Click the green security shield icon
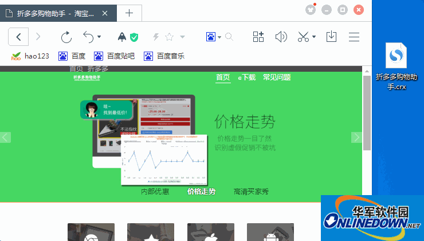 (134, 37)
